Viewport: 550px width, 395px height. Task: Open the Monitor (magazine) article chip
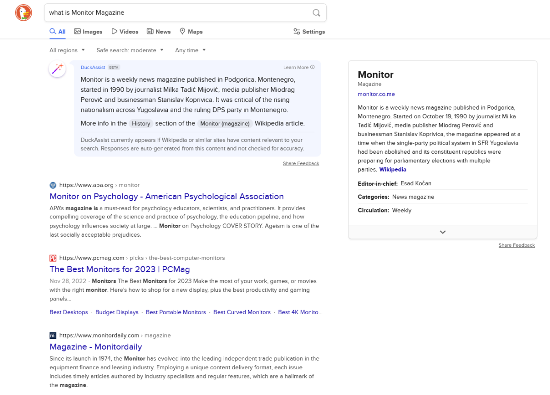click(x=225, y=123)
